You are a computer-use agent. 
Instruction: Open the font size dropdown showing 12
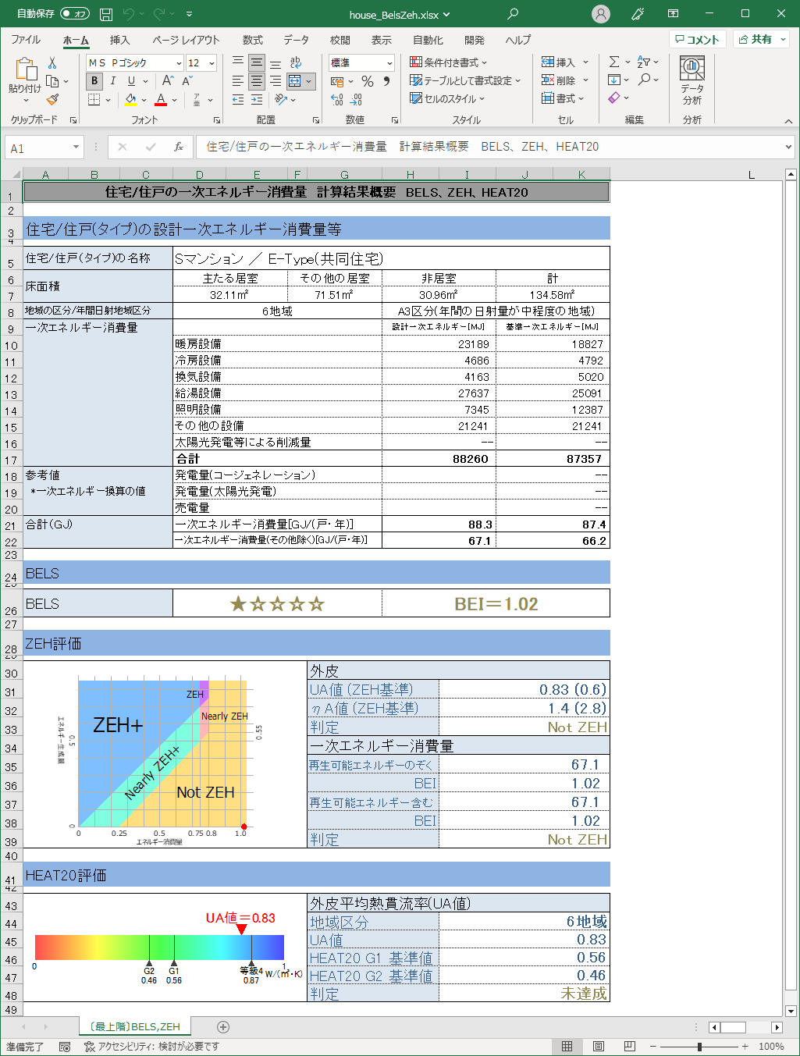(212, 63)
